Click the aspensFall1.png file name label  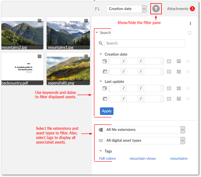(61, 83)
